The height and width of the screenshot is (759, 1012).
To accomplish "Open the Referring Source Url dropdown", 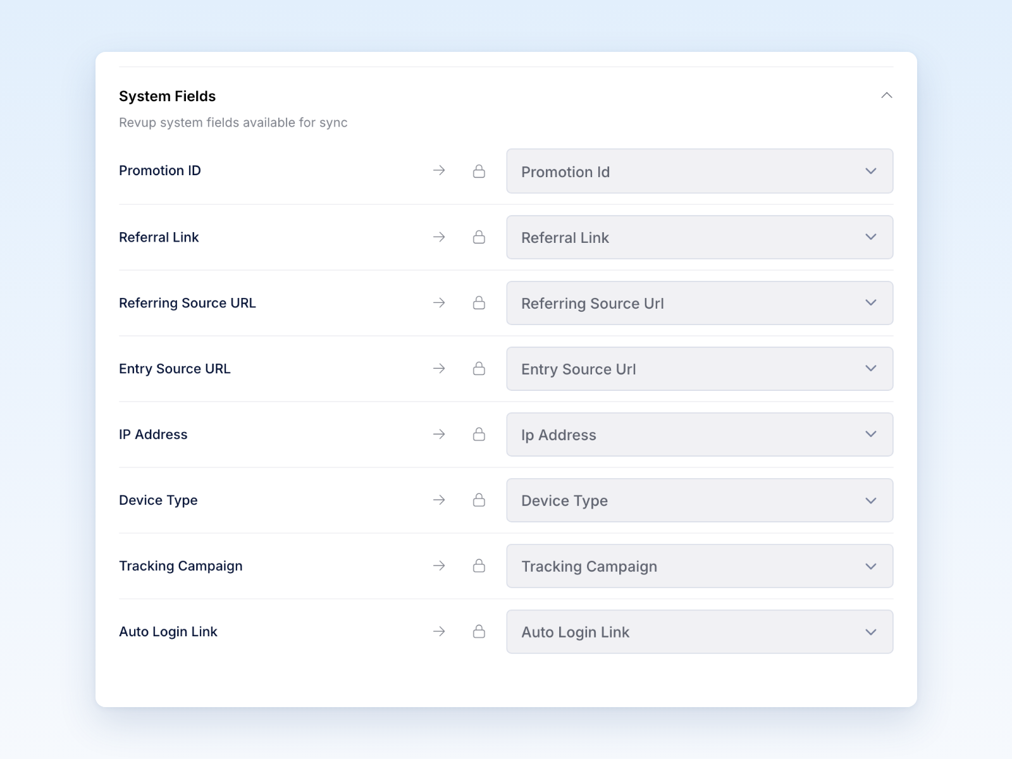I will pos(700,303).
